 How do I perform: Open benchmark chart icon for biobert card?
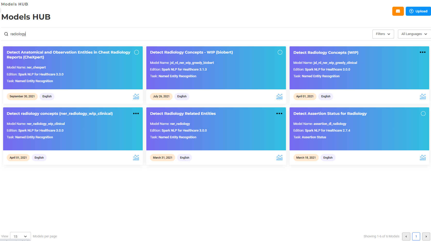pos(279,97)
